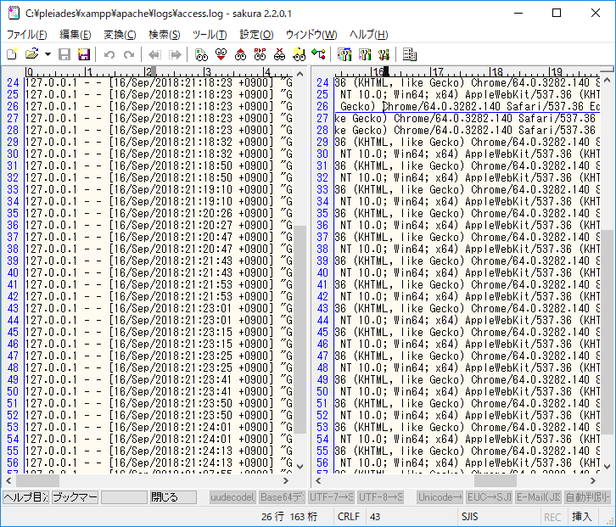Open the outline analysis icon
Screen dimensions: 616x527
(x=318, y=54)
